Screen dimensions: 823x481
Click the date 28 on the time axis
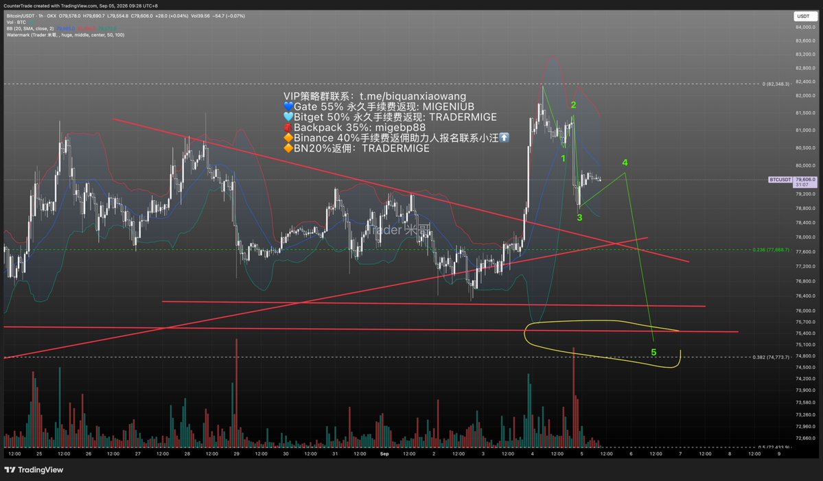187,454
